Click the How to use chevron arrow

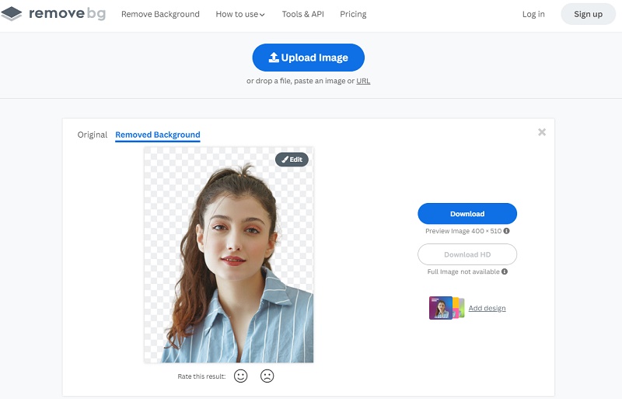click(262, 15)
